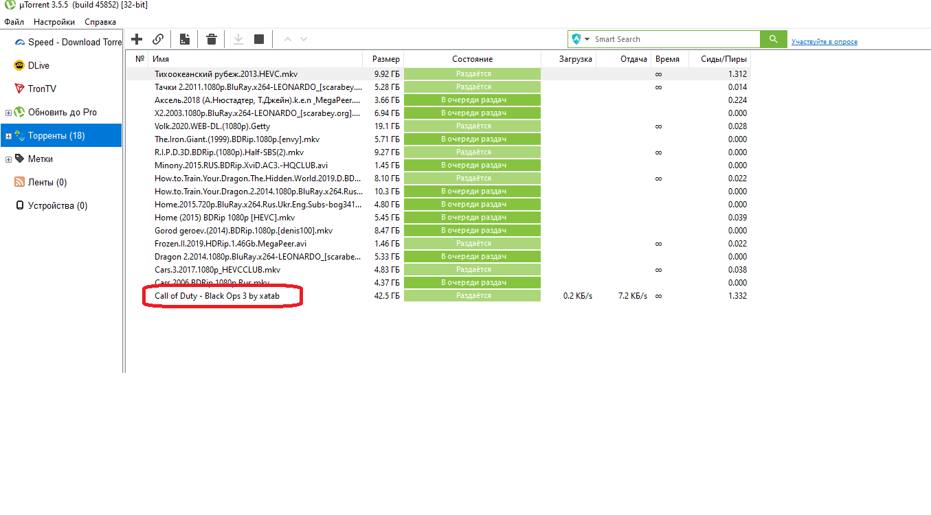931x515 pixels.
Task: Click the Add Torrent plus icon
Action: [x=137, y=39]
